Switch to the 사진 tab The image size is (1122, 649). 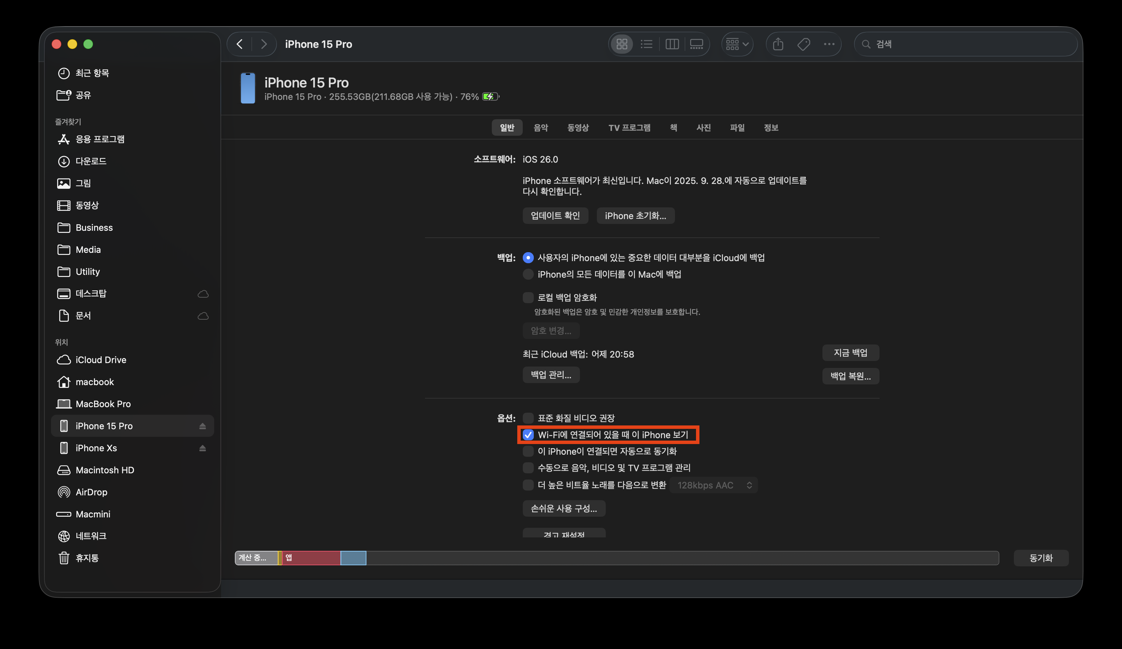[704, 128]
